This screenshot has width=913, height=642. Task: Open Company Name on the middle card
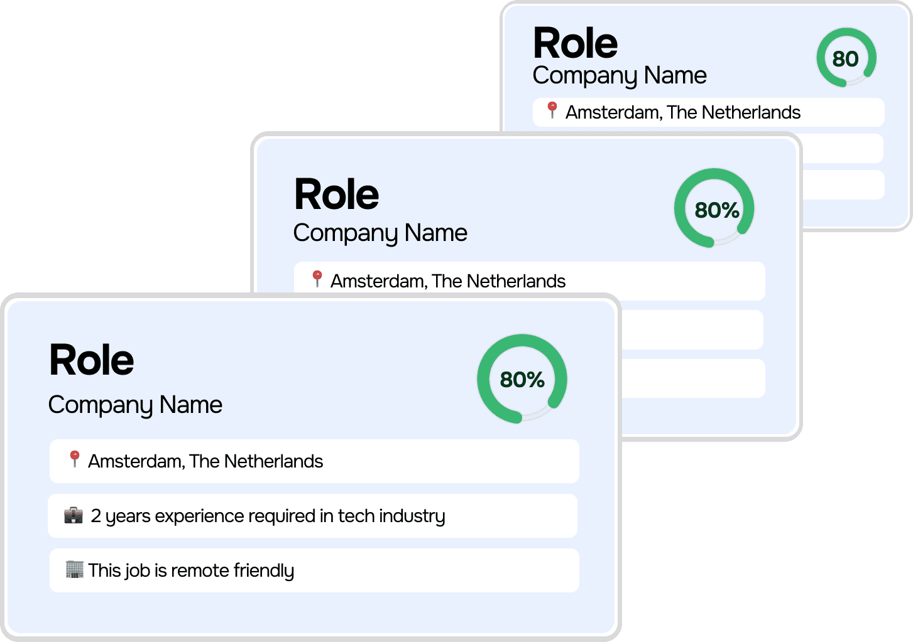coord(380,233)
